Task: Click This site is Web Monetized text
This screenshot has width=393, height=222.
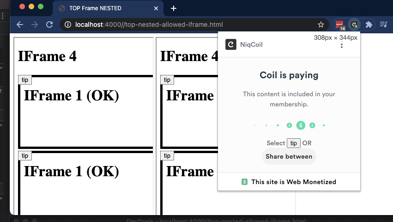Action: click(294, 182)
